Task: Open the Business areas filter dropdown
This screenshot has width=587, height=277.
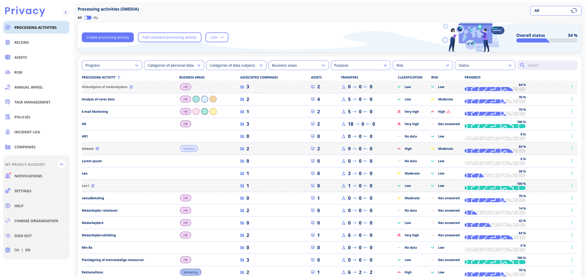Action: tap(299, 65)
